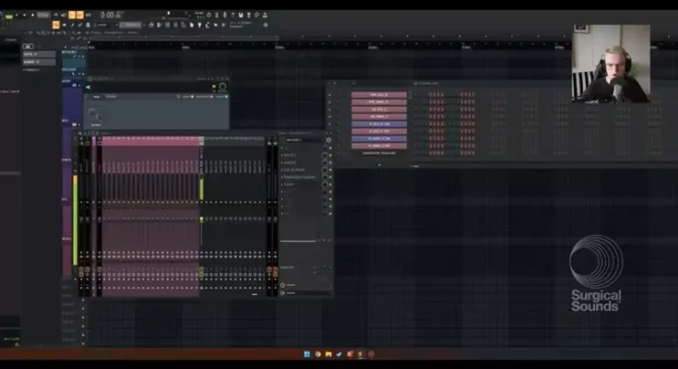Select the highlighted orange draw tool in the playlist toolbar

(55, 25)
